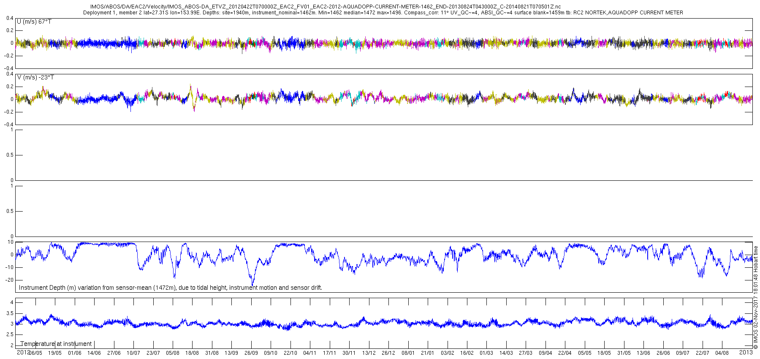Click the 2.5 tick on temperature axis
Viewport: 760px width, 359px height.
tap(9, 335)
